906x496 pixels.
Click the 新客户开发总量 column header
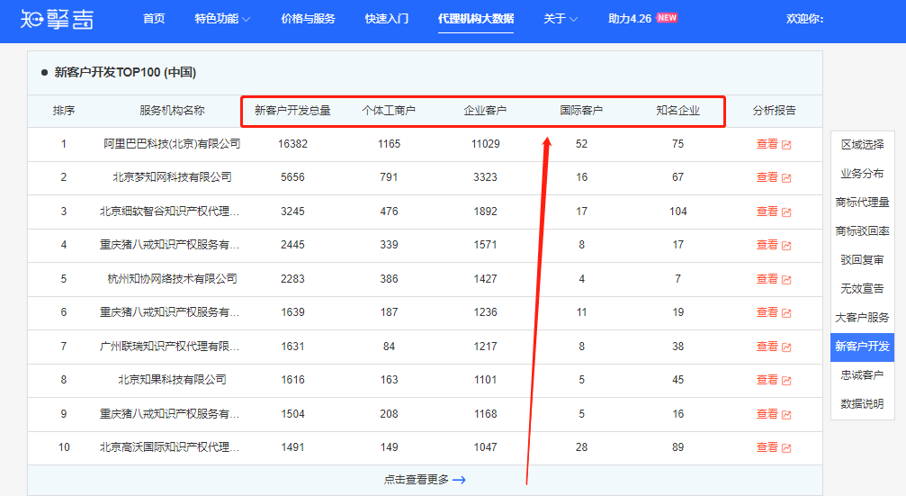coord(293,111)
